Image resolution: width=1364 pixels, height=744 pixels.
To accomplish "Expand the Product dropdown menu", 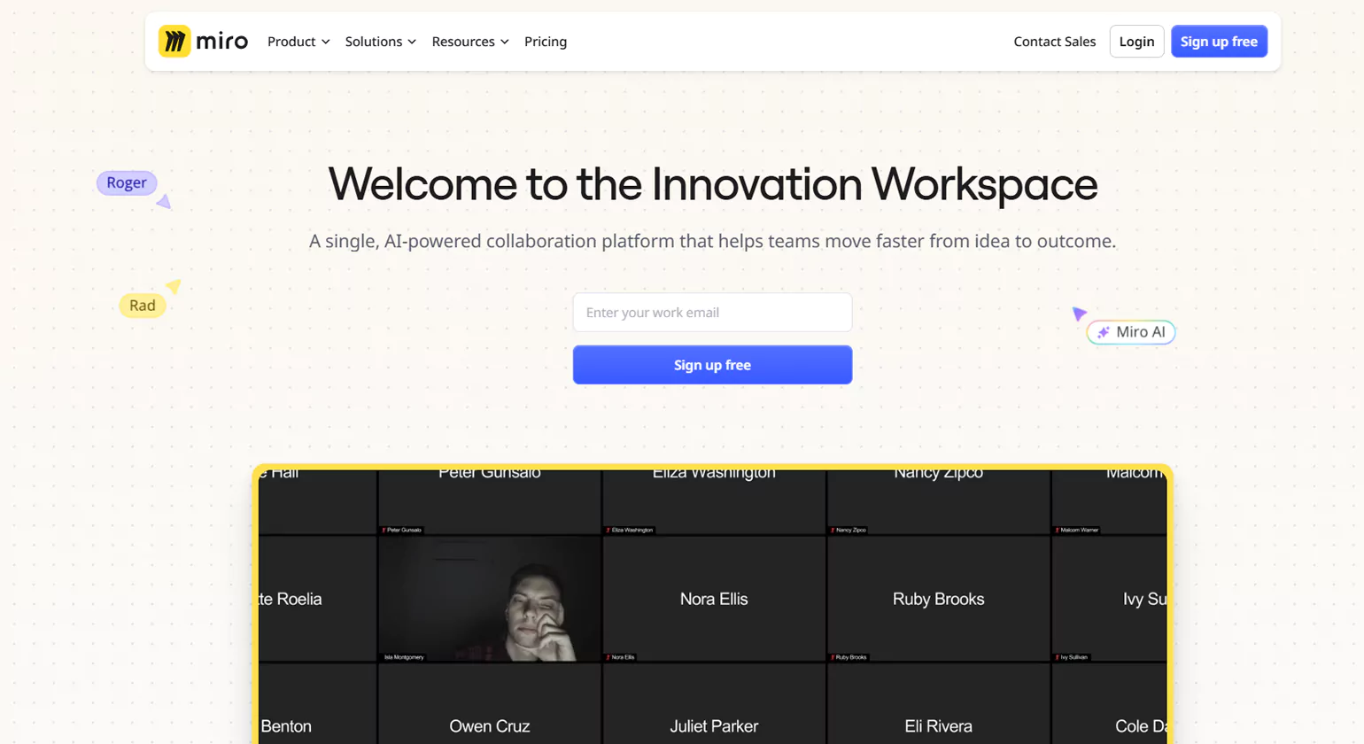I will (x=298, y=42).
